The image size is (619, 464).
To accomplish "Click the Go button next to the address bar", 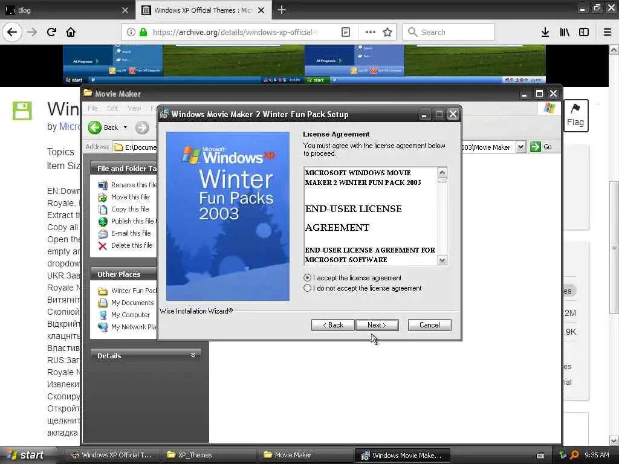I will click(541, 147).
